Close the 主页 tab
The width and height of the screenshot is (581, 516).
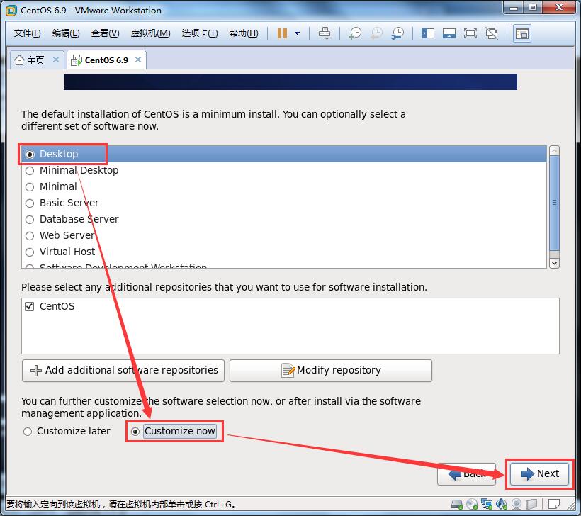56,60
